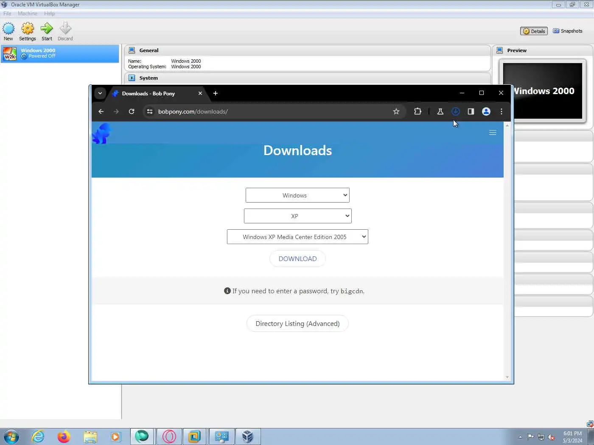Open the Windows Start orb
Screen dimensions: 594x445
point(11,437)
